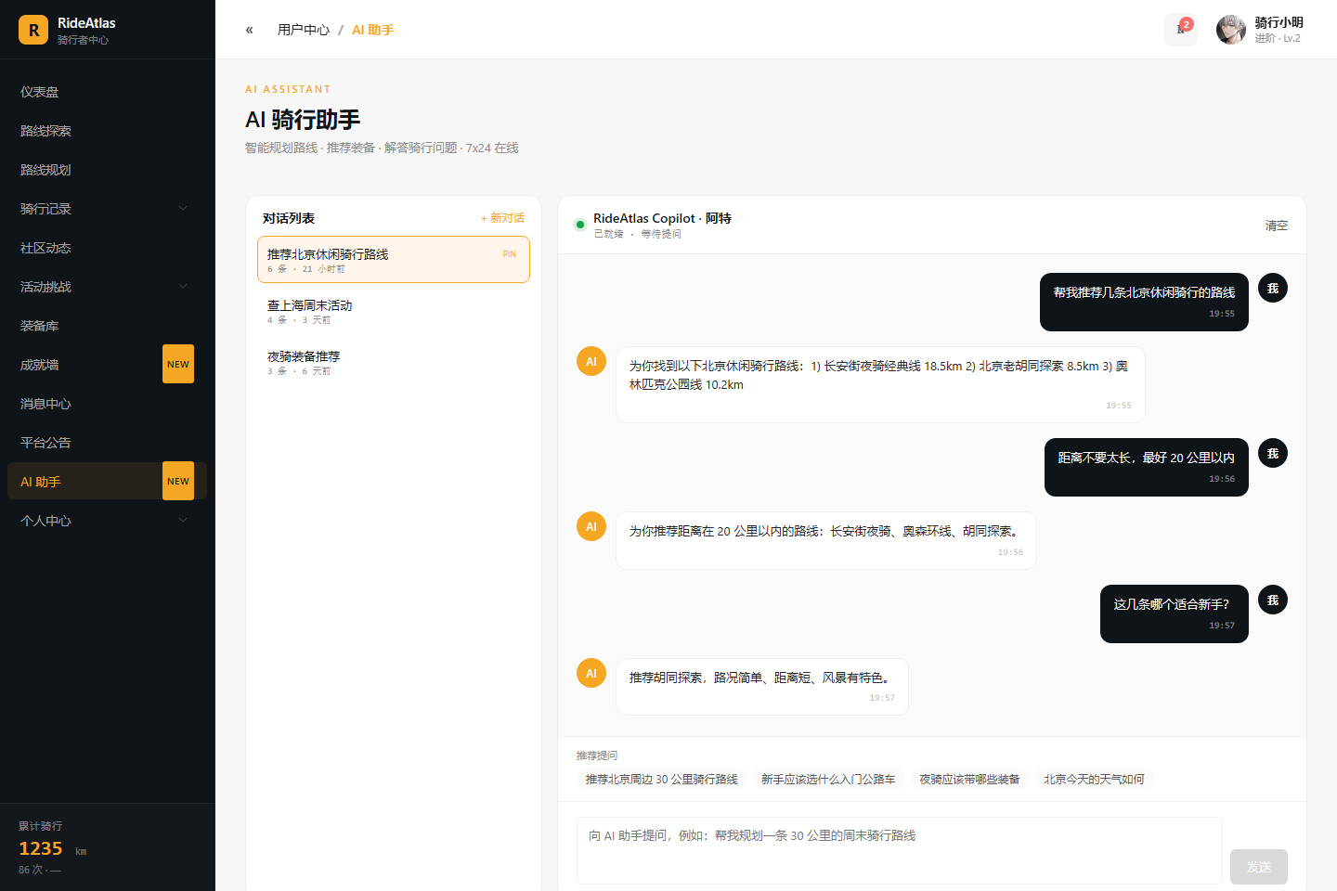Screen dimensions: 1337x891
Task: Select AI 助手 in the sidebar
Action: tap(107, 482)
